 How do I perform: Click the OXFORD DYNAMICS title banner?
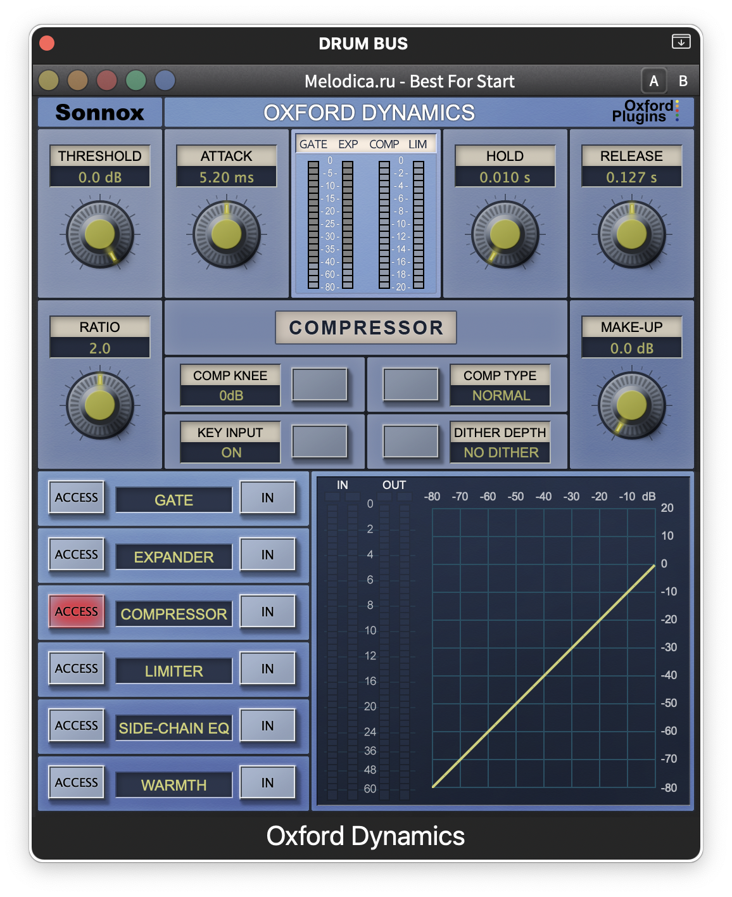click(x=369, y=112)
